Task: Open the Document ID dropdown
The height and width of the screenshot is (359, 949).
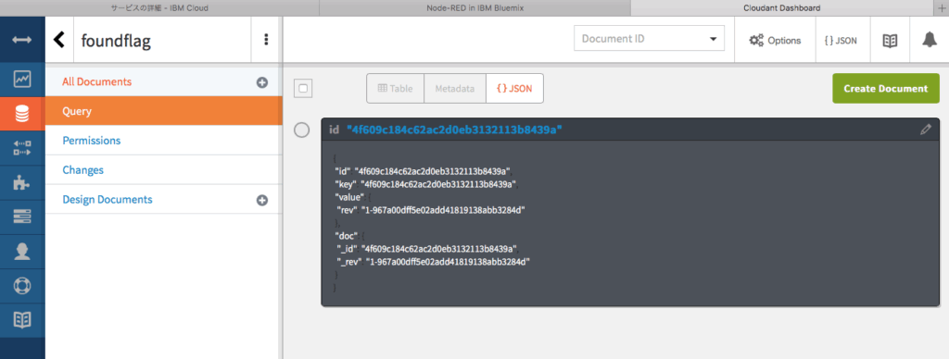Action: coord(649,39)
